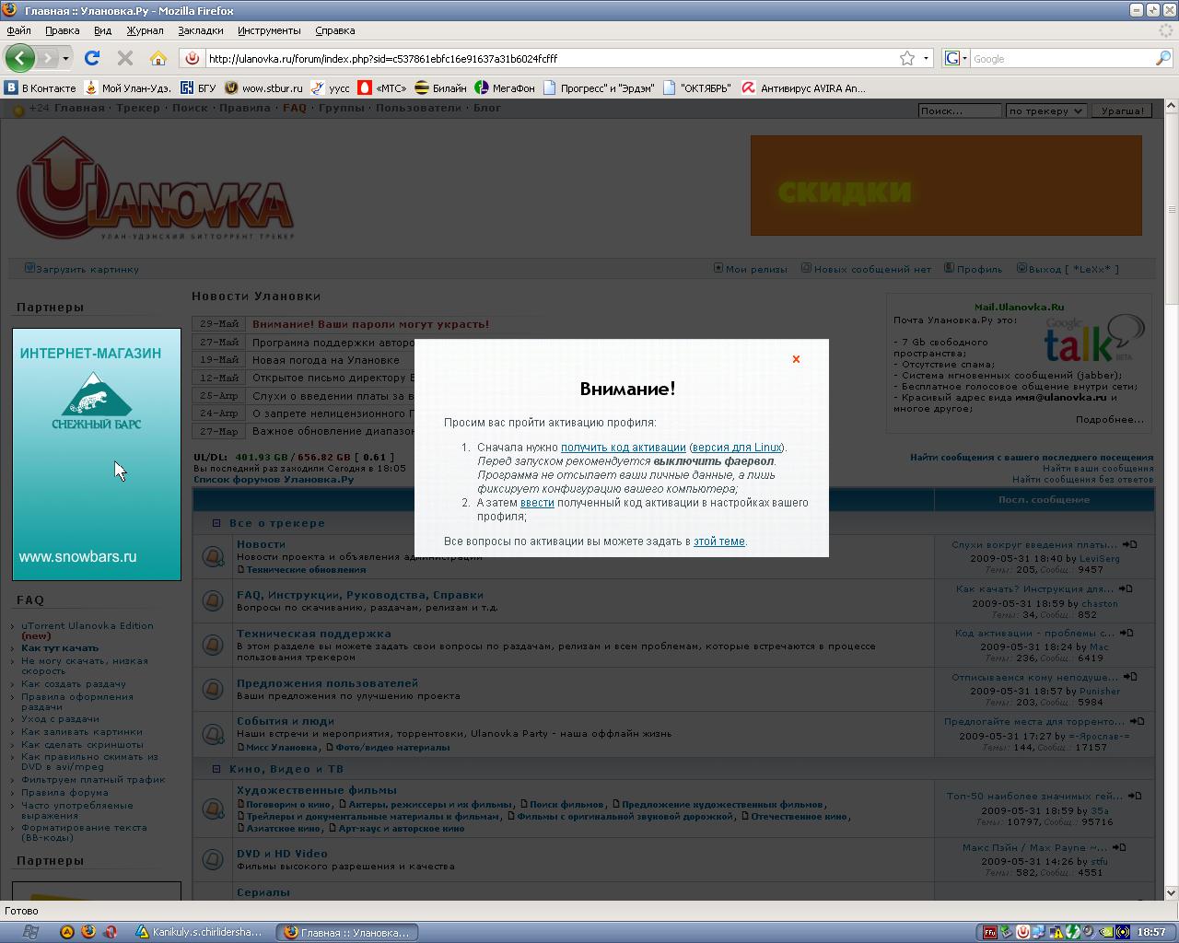Screen dimensions: 1179x943
Task: Click the taskbar clock showing 18:57
Action: click(x=1151, y=932)
